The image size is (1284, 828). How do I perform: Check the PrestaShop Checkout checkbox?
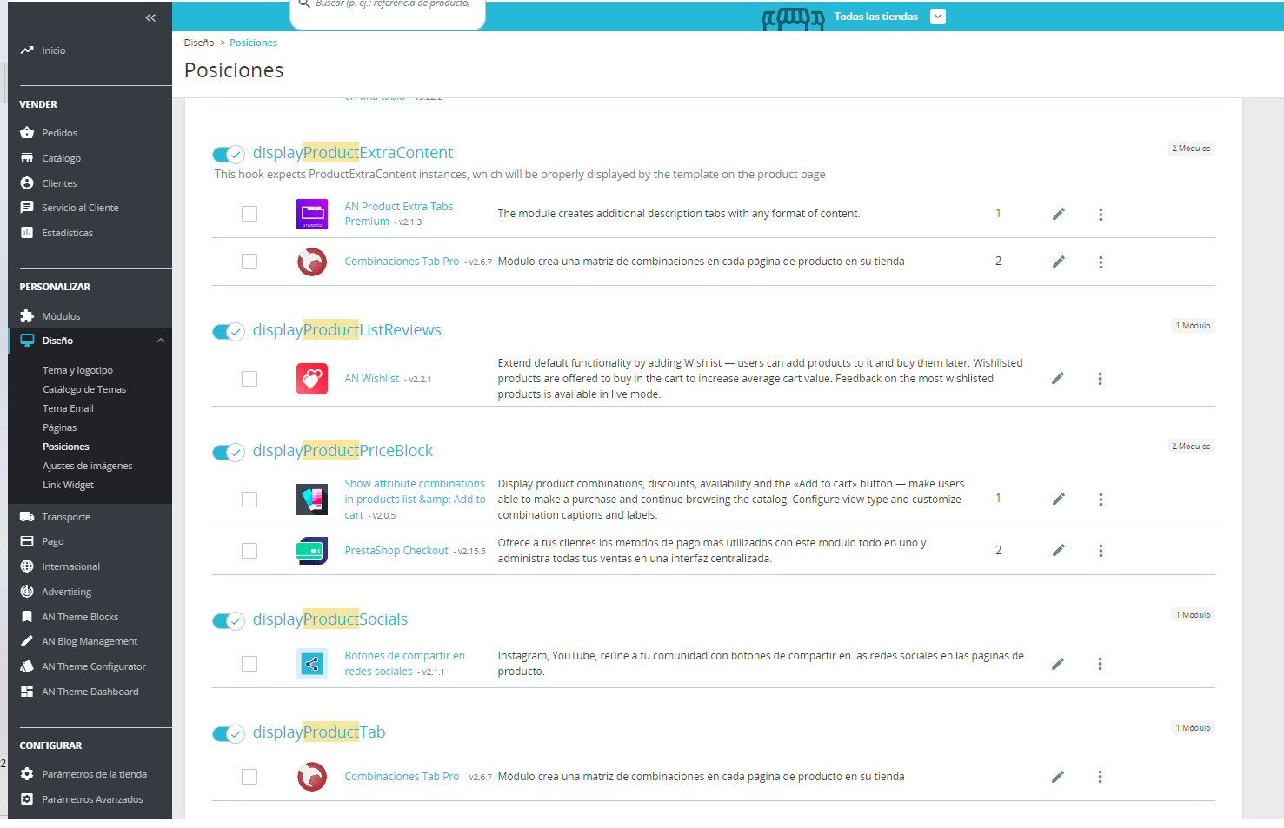249,551
